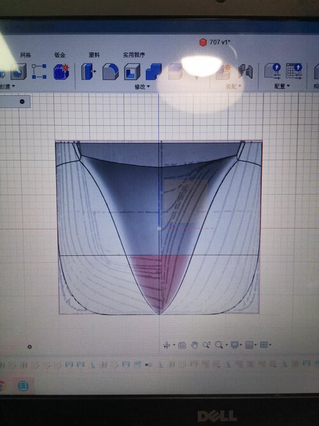Select the Pan hand tool
Image resolution: width=319 pixels, height=426 pixels.
point(195,346)
